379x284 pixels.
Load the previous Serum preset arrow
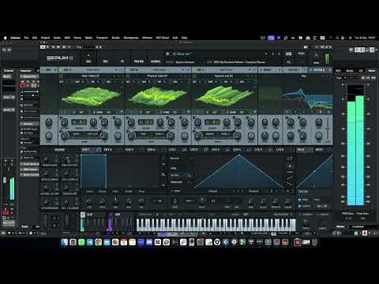[273, 54]
